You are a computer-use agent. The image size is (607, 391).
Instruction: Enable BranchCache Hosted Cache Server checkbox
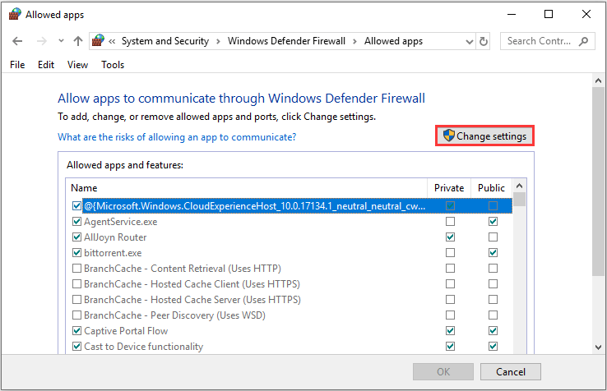point(76,299)
